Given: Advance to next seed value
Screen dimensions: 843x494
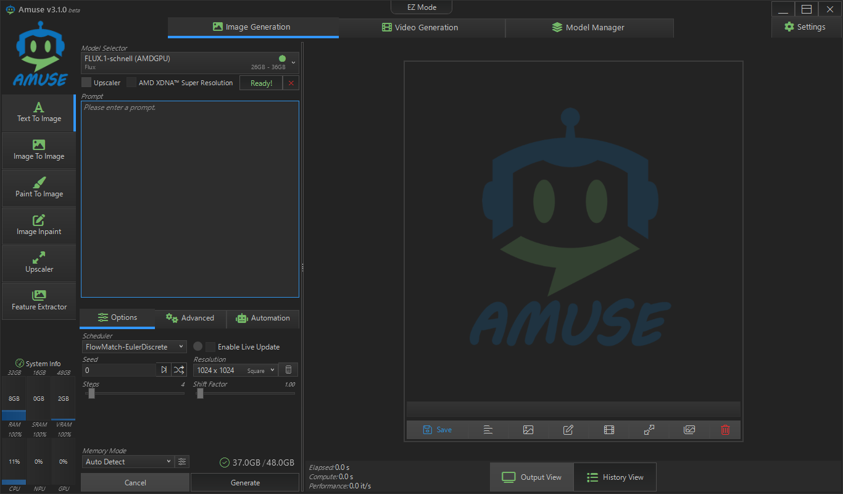Looking at the screenshot, I should click(164, 370).
